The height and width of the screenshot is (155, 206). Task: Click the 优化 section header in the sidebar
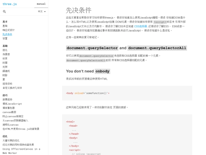5,136
